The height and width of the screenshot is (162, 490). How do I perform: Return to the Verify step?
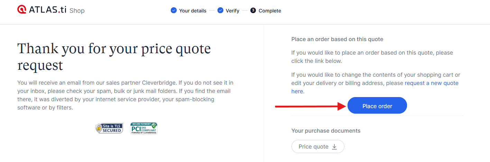(x=232, y=11)
